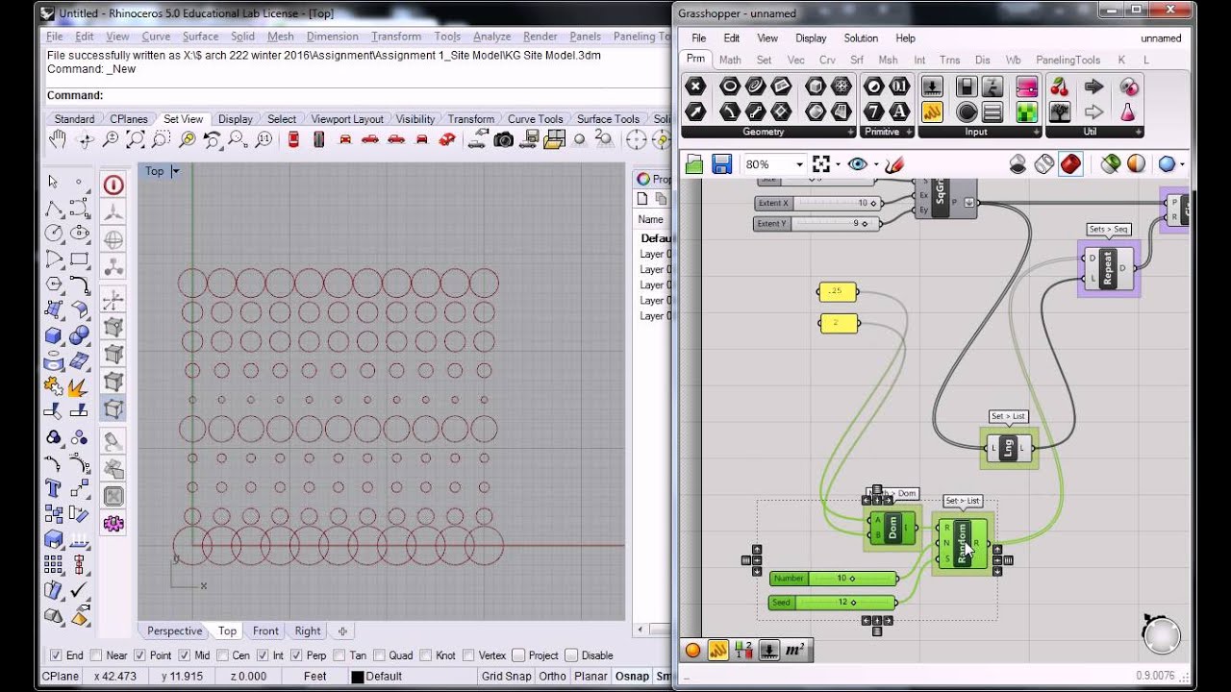The image size is (1231, 692).
Task: Click the wireframe preview mode icon
Action: [x=1044, y=164]
